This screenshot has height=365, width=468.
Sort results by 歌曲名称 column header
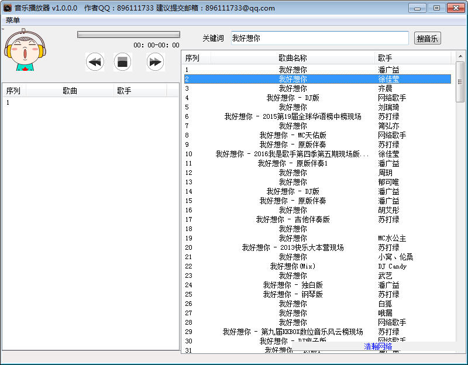point(292,58)
